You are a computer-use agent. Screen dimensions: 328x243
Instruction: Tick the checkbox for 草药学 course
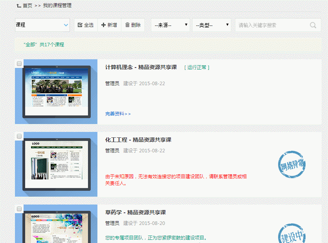(x=19, y=209)
